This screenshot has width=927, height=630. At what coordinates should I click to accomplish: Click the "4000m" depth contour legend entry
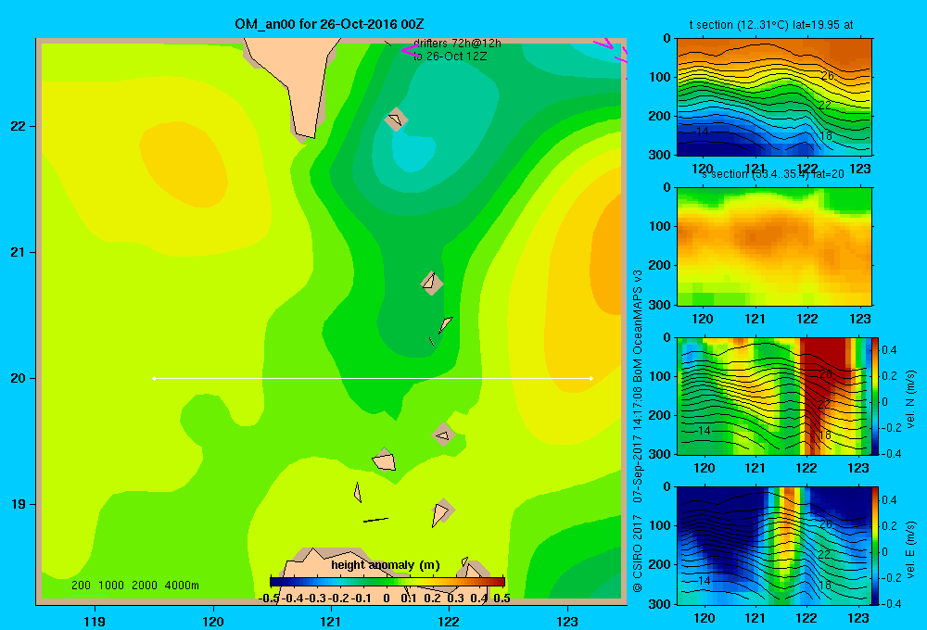tap(182, 586)
